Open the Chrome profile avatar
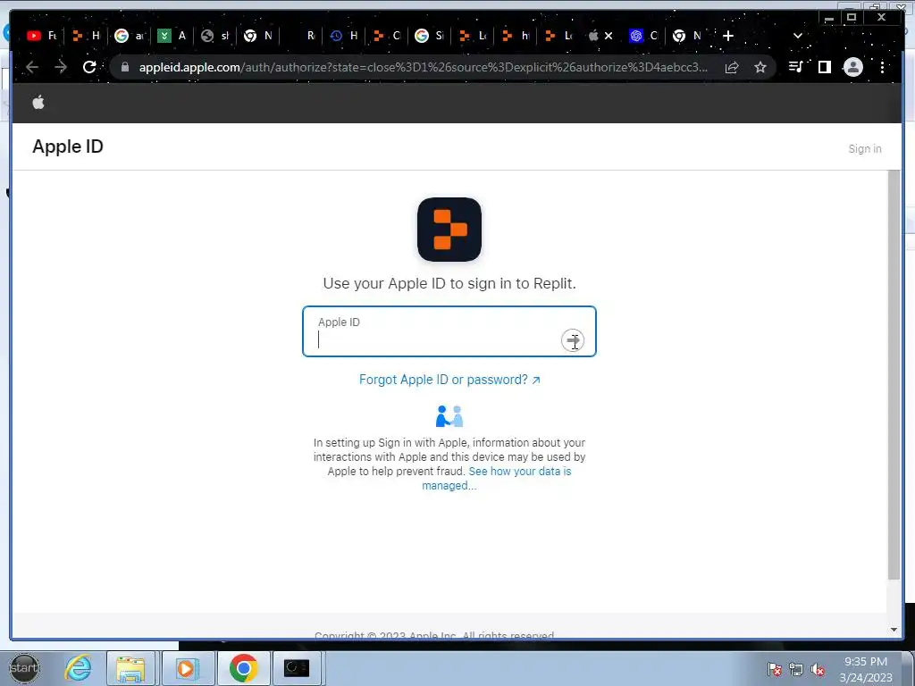915x686 pixels. click(x=853, y=67)
